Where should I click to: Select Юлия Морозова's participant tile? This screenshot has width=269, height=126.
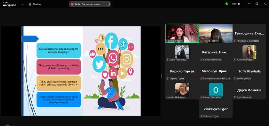pos(249,52)
